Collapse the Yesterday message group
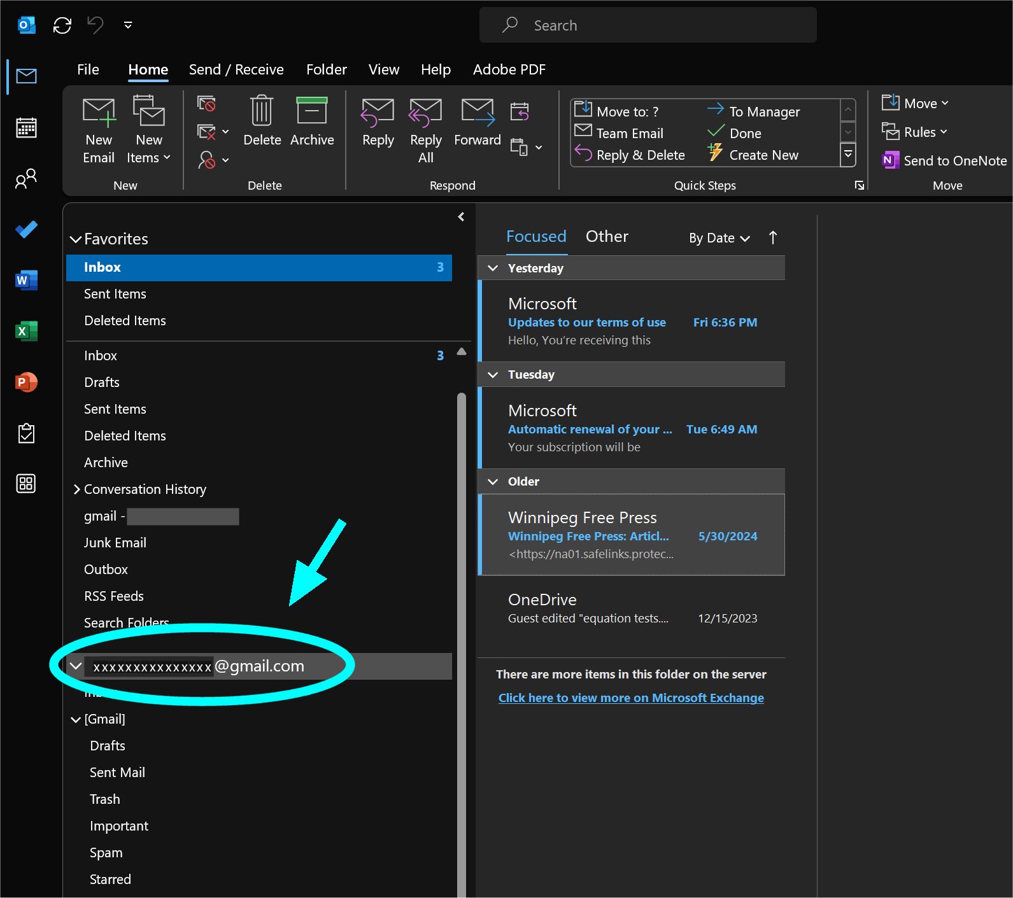This screenshot has height=898, width=1013. (x=493, y=268)
